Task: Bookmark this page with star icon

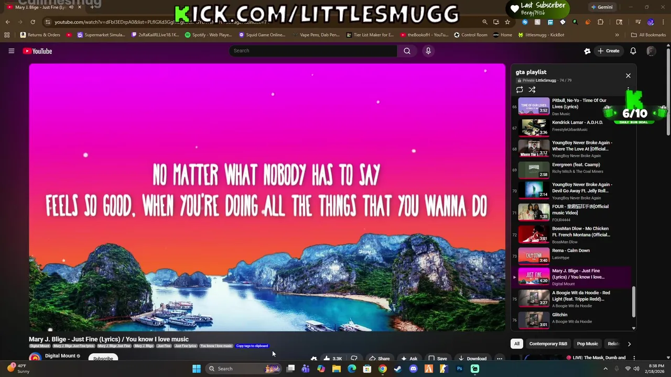Action: pos(507,22)
